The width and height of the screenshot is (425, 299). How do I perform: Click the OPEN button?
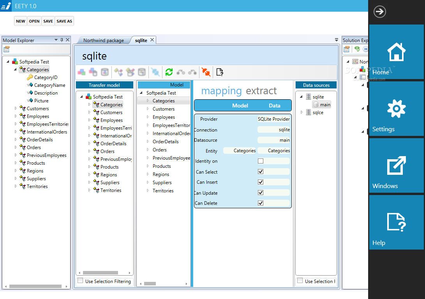tap(34, 21)
